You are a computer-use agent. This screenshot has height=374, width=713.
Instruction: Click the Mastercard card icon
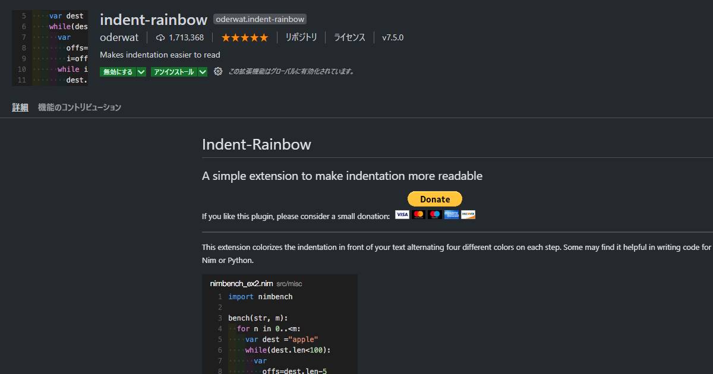click(x=419, y=214)
